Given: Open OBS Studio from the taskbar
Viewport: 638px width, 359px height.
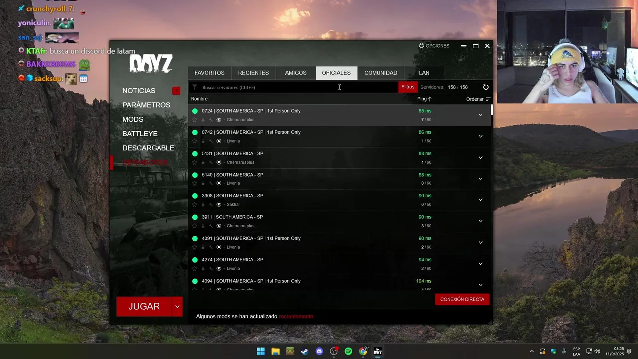Looking at the screenshot, I should click(334, 351).
